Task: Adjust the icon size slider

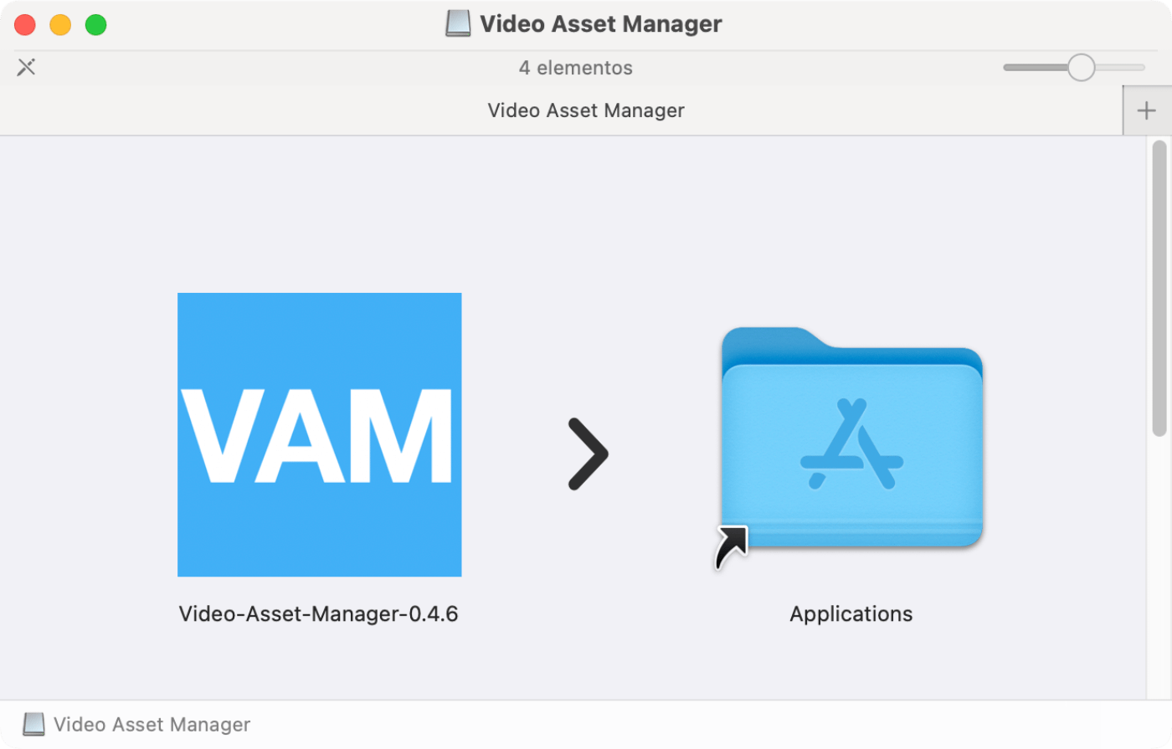Action: tap(1080, 66)
